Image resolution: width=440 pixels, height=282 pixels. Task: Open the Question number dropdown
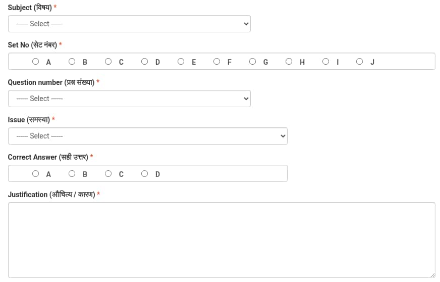[x=129, y=99]
